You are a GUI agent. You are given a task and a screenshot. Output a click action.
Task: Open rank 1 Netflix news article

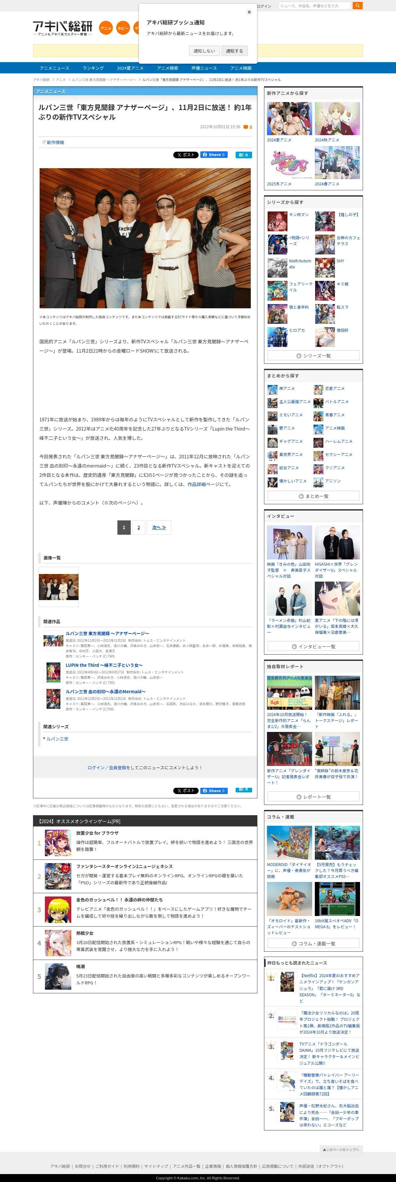(330, 988)
